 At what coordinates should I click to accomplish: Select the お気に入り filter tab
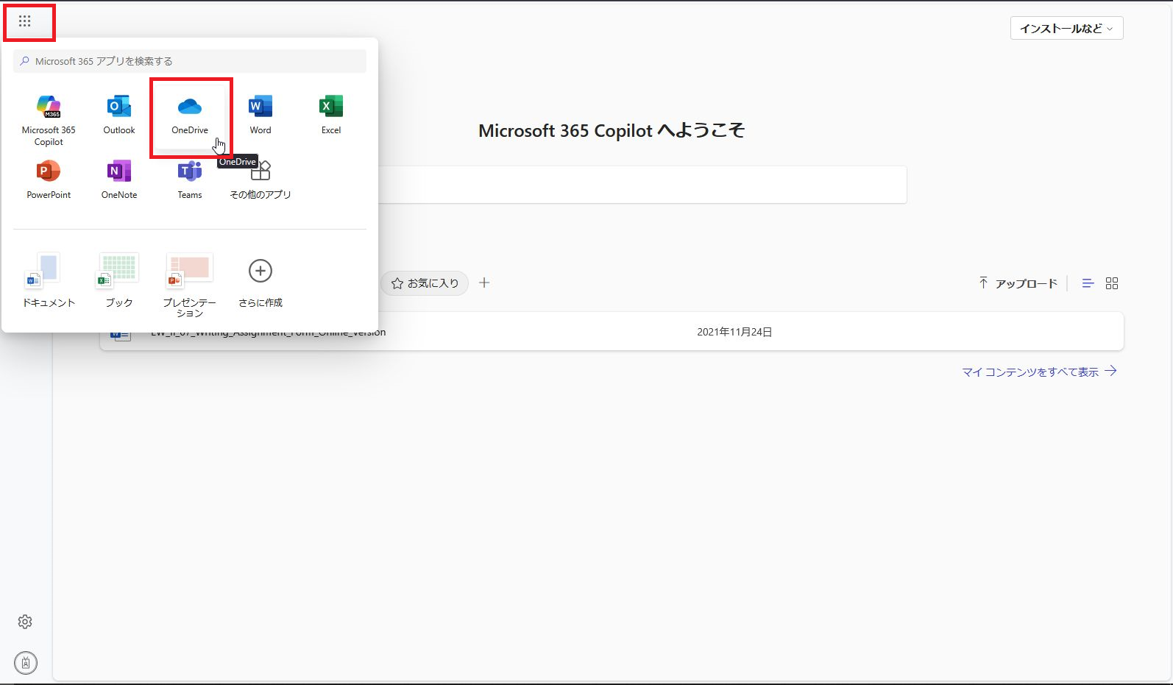425,283
